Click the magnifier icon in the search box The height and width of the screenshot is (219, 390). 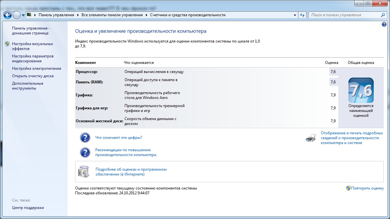coord(383,15)
